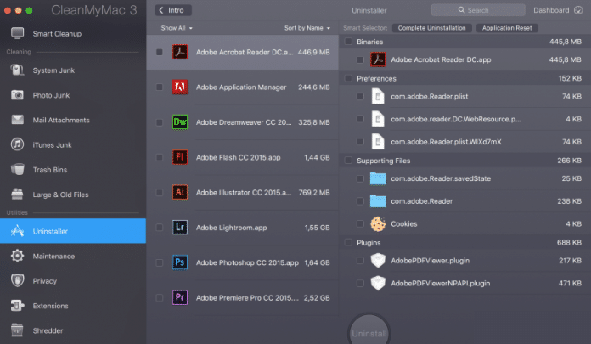The image size is (591, 344).
Task: Click the Privacy shield icon
Action: (x=17, y=280)
